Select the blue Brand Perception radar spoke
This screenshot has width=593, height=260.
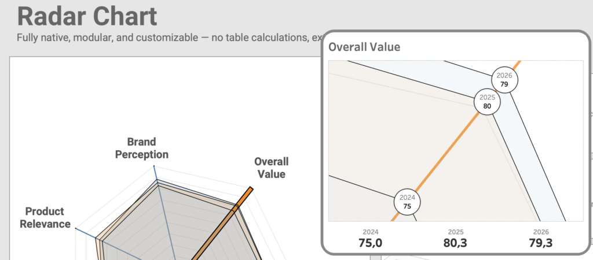[x=164, y=214]
